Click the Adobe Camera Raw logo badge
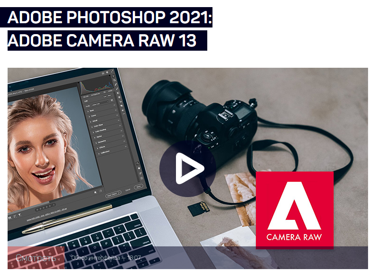This screenshot has height=271, width=369. 295,209
